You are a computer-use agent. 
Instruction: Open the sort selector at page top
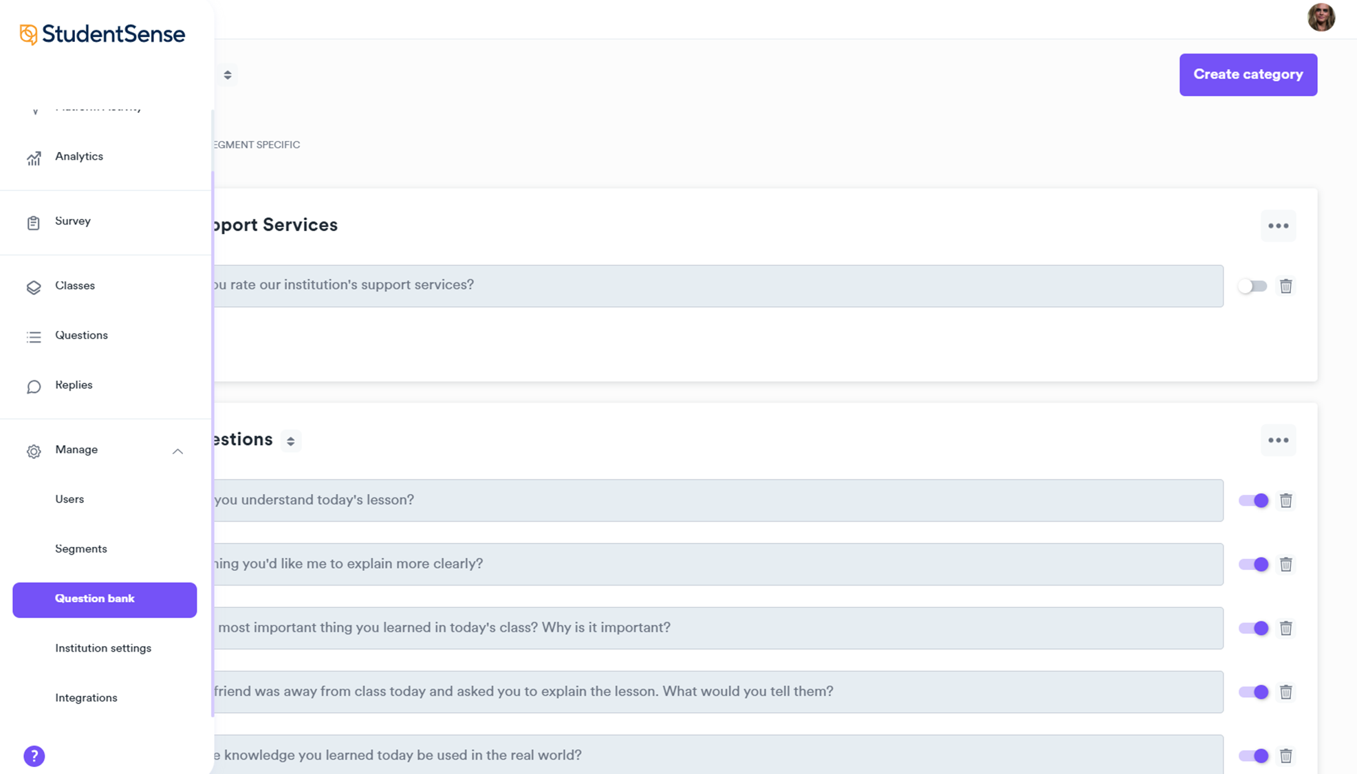228,75
